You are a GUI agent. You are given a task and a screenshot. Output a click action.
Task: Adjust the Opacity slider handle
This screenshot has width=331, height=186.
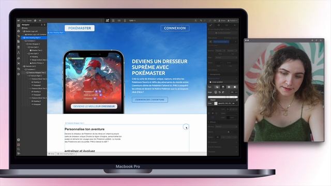click(229, 132)
